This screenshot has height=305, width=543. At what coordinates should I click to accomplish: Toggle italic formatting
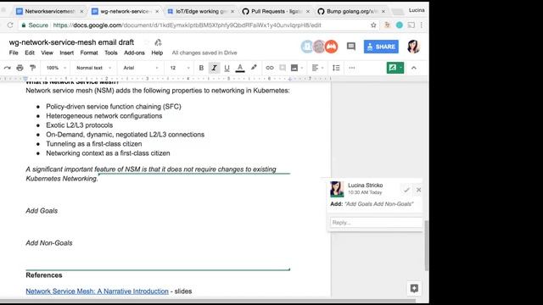point(214,68)
